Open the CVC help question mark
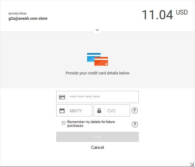 (135, 110)
